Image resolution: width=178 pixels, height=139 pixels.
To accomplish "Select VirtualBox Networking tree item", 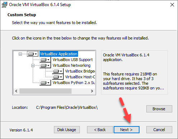I will pos(72,65).
